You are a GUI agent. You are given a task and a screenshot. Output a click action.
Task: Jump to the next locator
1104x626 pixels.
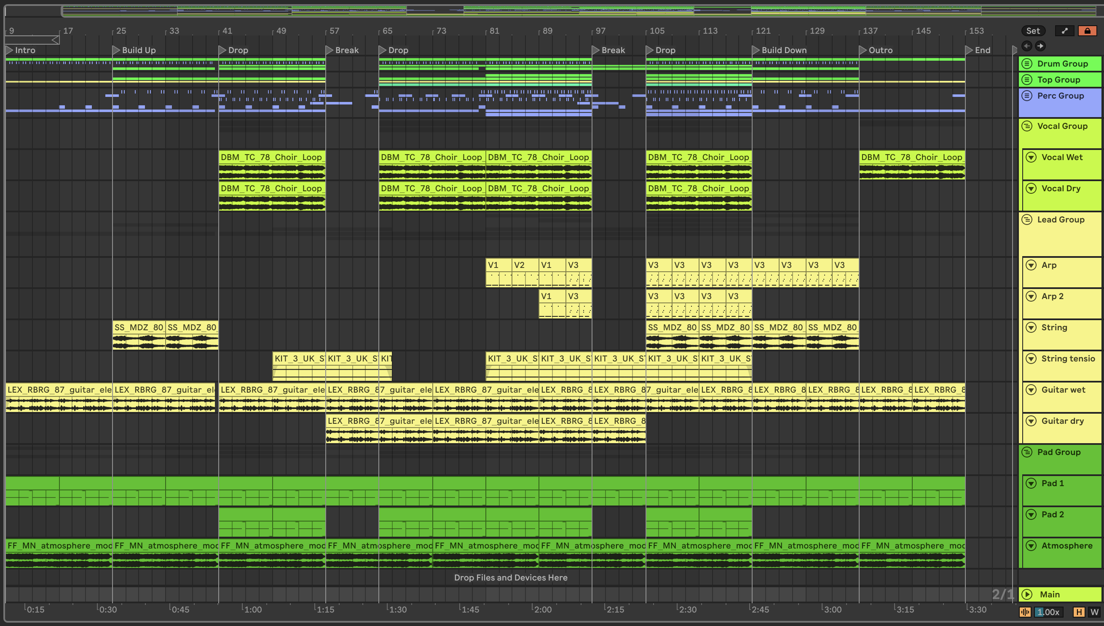[1040, 45]
